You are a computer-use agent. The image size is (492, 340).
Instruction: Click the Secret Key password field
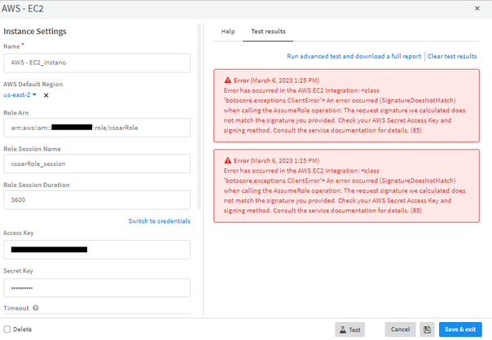point(96,288)
